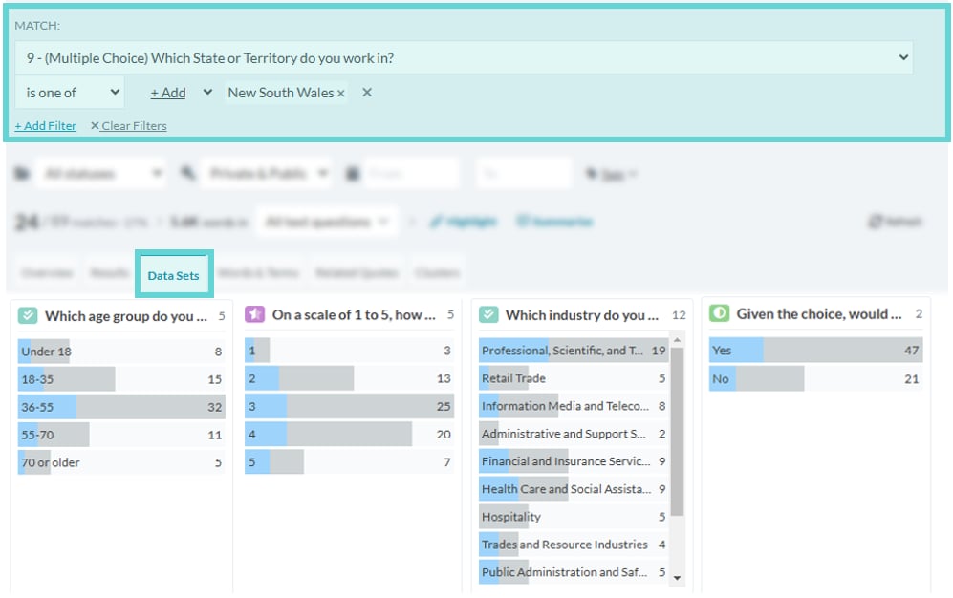This screenshot has width=953, height=598.
Task: Select the 36-55 age group bar
Action: 121,407
